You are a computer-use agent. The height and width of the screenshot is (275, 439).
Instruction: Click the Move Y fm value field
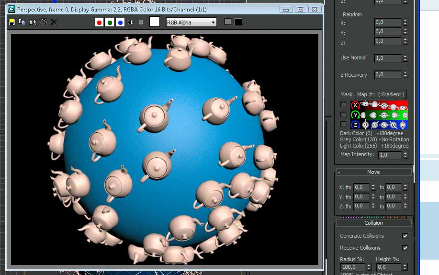[362, 197]
